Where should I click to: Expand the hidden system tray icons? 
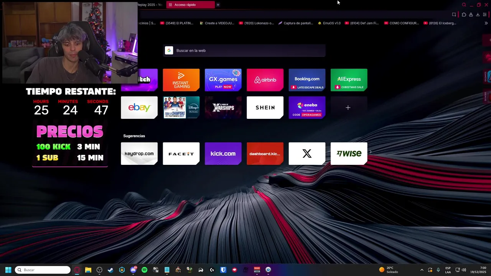(x=422, y=270)
